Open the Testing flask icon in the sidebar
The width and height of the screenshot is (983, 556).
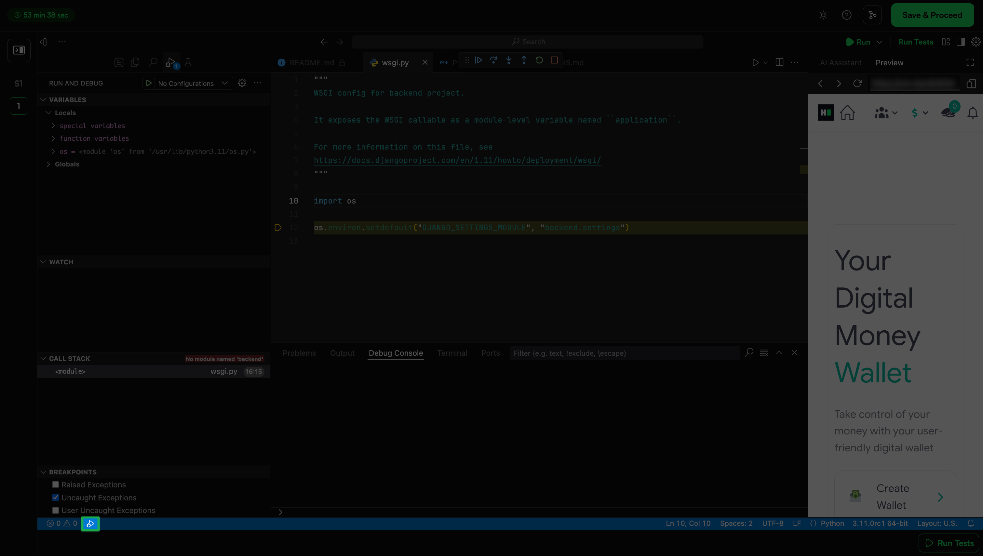(188, 62)
